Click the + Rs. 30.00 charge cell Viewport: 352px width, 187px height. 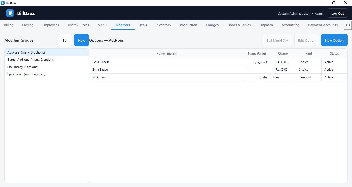coord(283,69)
